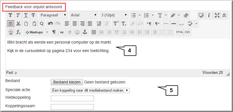
Task: Click the eraser remove formatting icon
Action: click(x=186, y=15)
